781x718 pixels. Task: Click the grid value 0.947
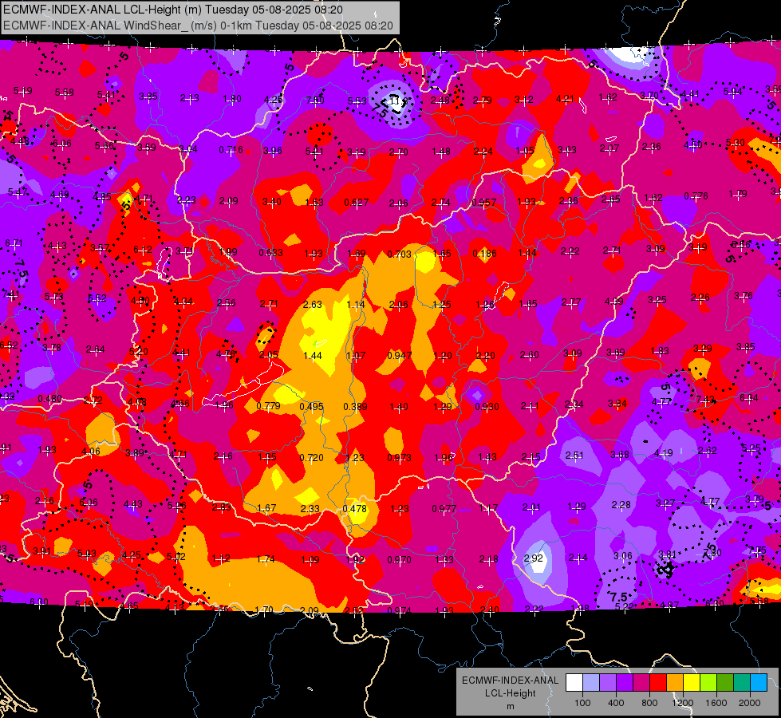pos(400,355)
